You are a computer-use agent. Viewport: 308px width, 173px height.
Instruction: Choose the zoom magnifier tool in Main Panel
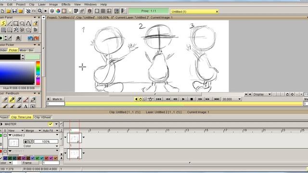coord(16,30)
